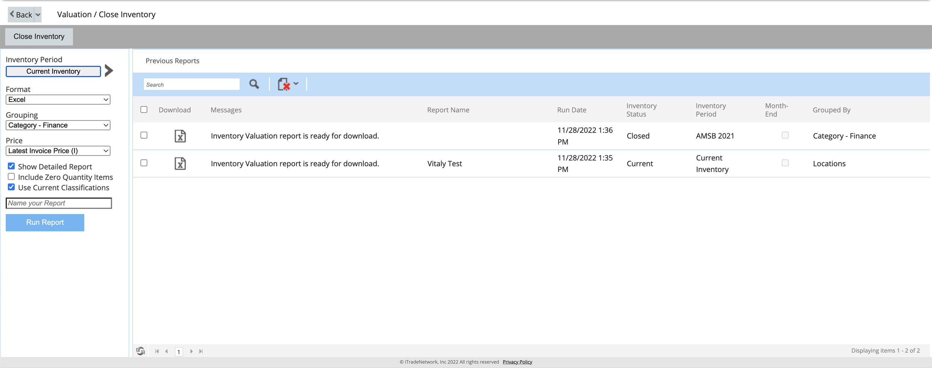Click the Run Report button

coord(45,222)
